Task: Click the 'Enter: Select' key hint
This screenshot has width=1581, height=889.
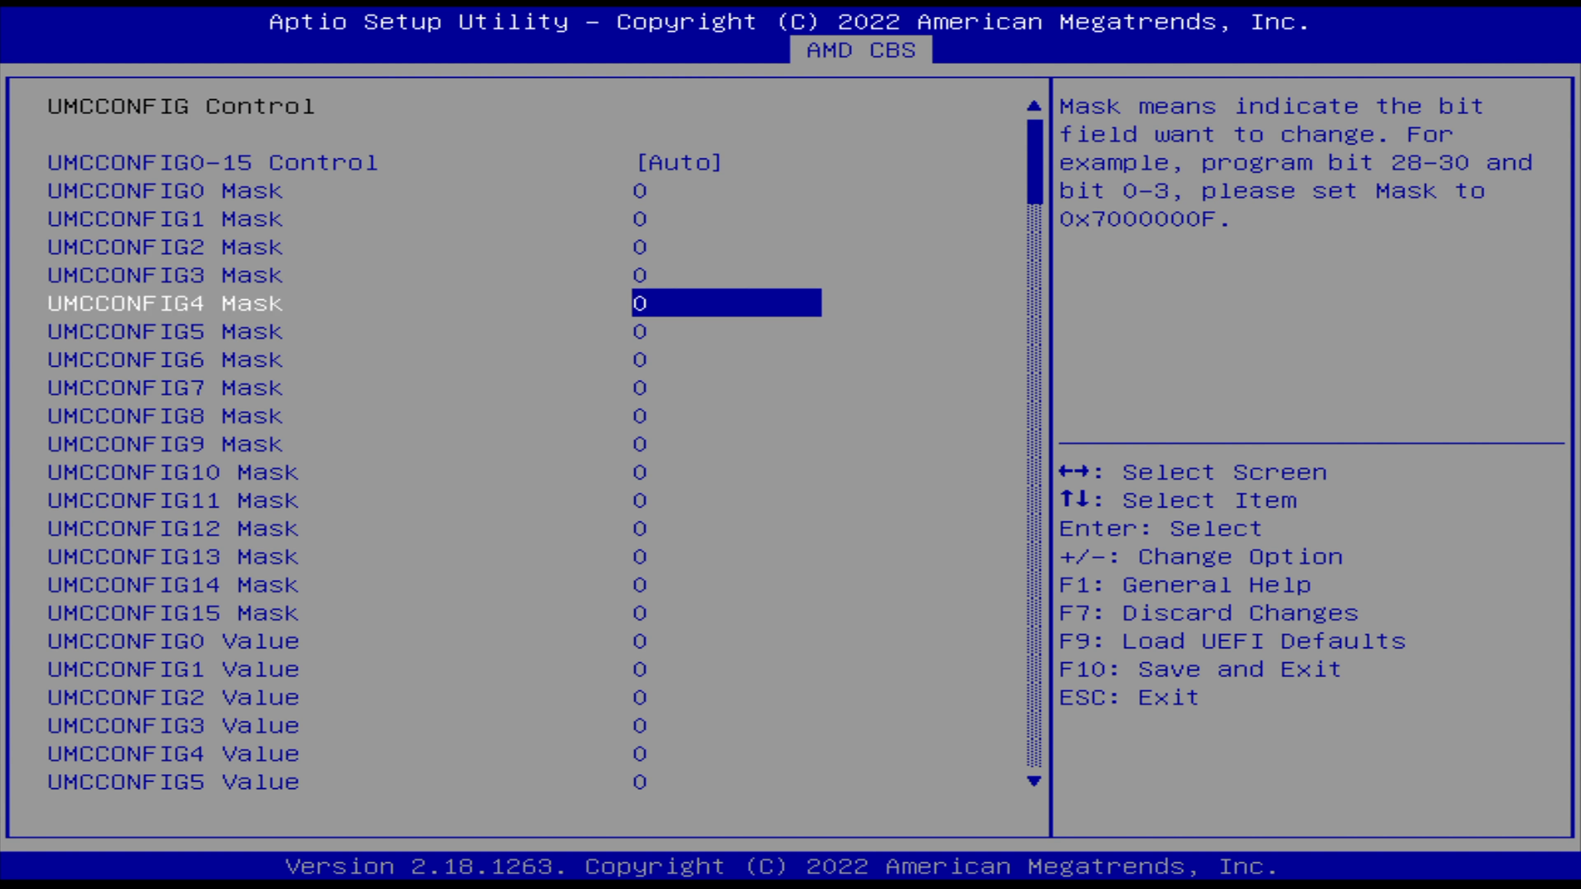Action: [x=1161, y=529]
